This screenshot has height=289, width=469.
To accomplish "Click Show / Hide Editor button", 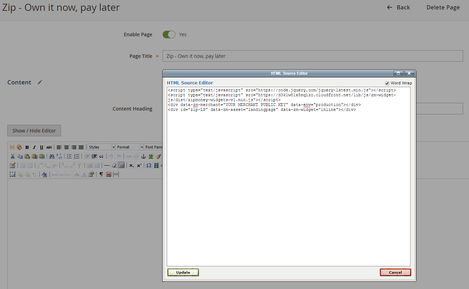I will 34,131.
